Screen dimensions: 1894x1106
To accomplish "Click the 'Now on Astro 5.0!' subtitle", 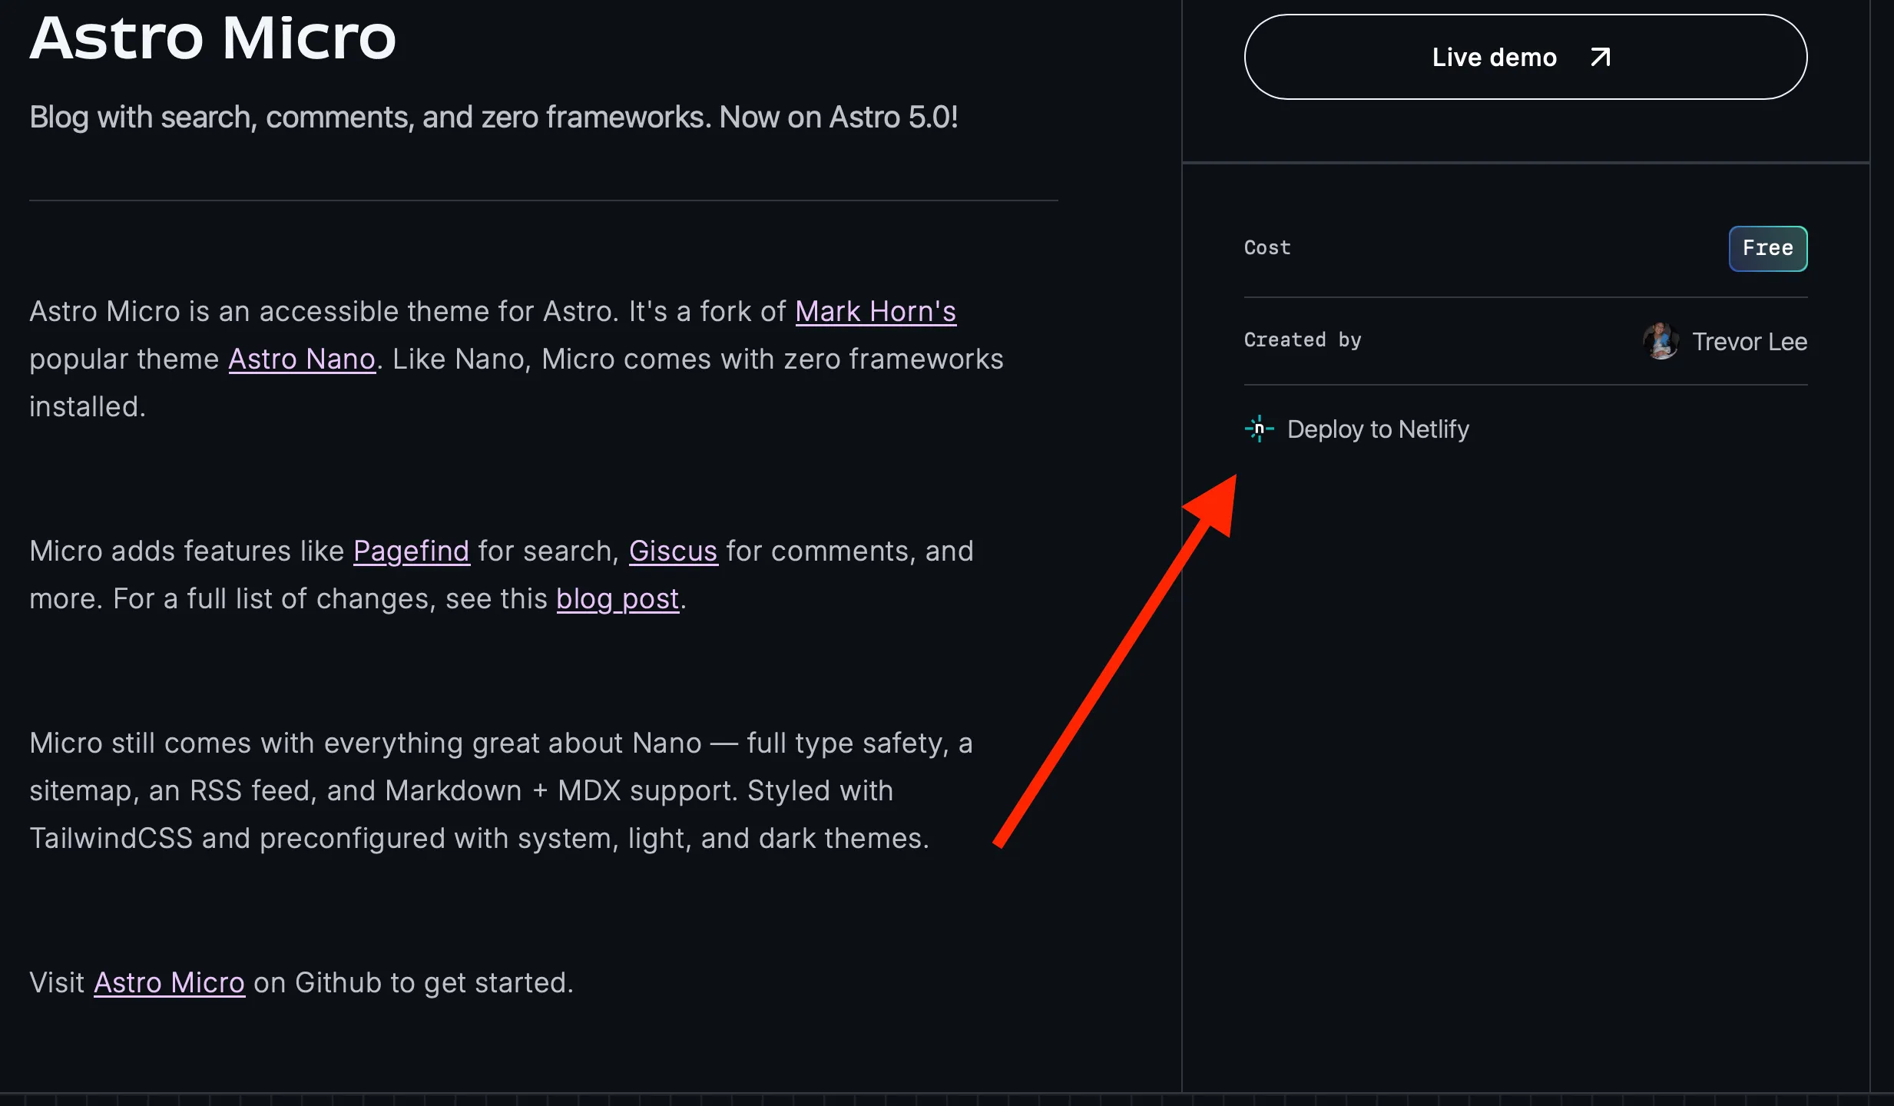I will (x=839, y=117).
